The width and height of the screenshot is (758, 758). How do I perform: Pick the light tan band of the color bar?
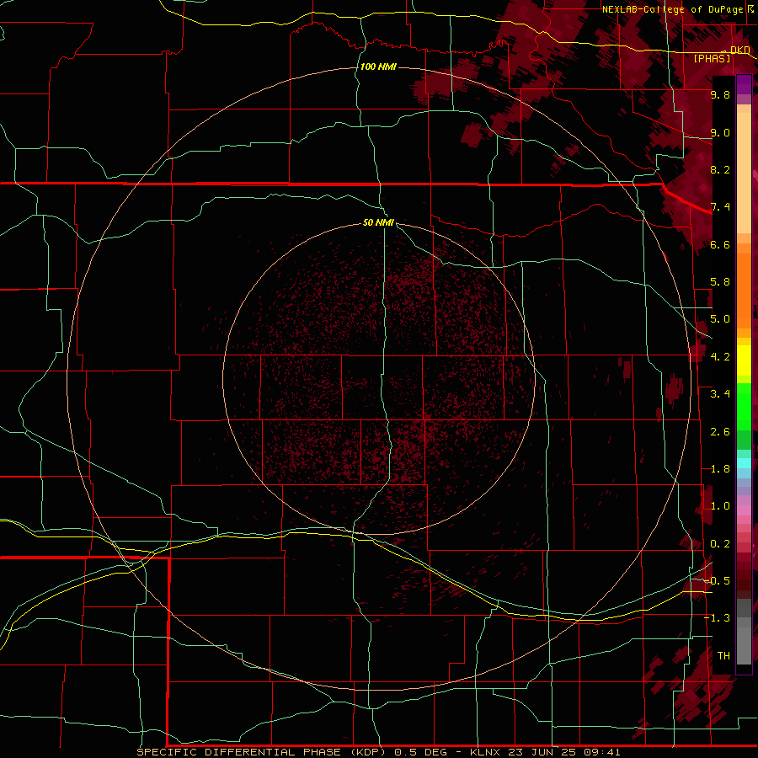click(x=744, y=173)
